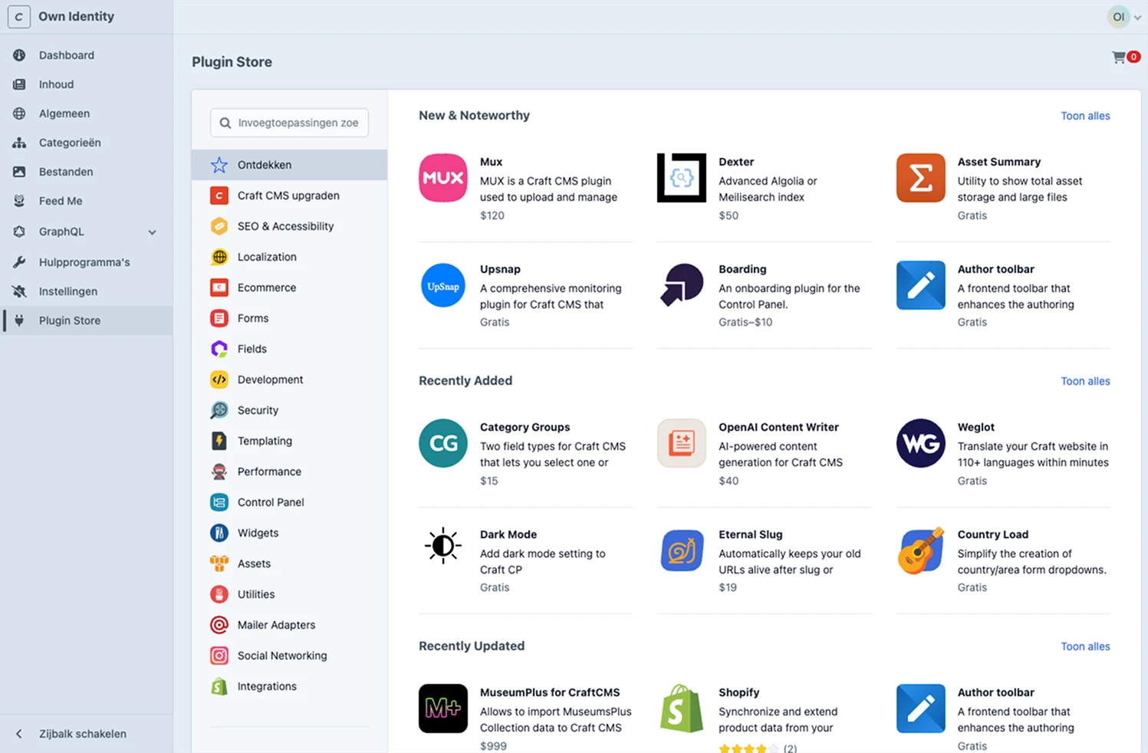Screen dimensions: 1148x753
Task: Expand the GraphQL submenu chevron
Action: click(152, 232)
